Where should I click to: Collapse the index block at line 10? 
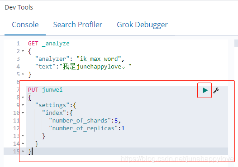pos(23,113)
